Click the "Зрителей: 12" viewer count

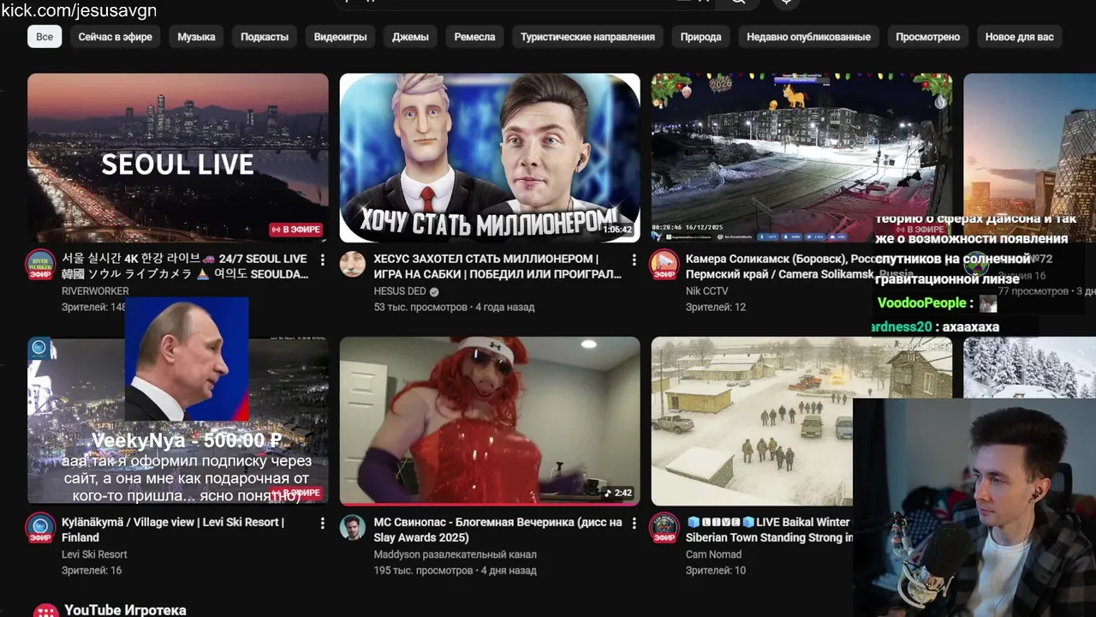(716, 307)
